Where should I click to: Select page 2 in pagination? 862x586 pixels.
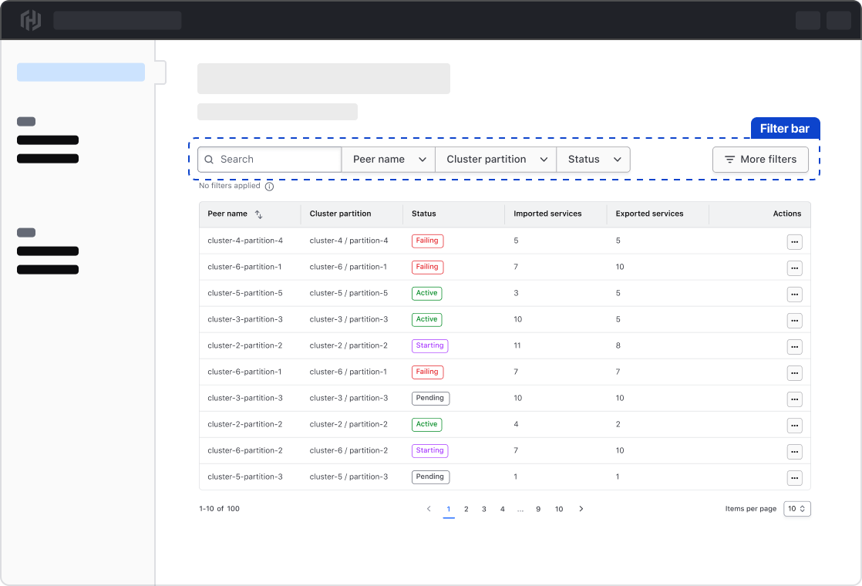coord(466,509)
